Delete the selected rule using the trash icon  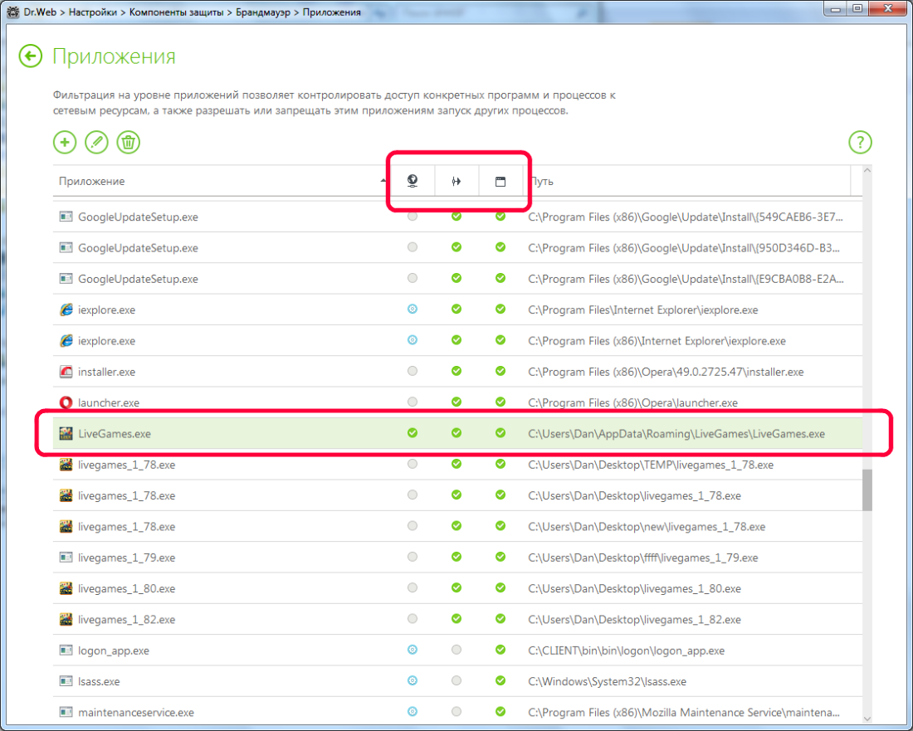128,142
